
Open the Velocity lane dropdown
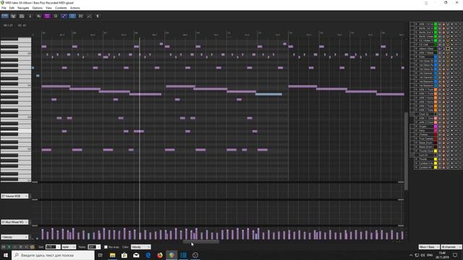(14, 237)
